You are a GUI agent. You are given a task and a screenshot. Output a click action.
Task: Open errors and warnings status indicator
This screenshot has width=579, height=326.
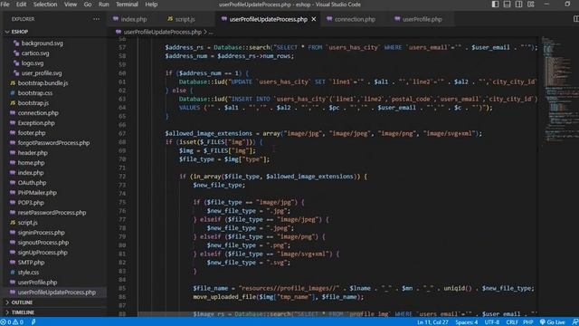coord(12,322)
